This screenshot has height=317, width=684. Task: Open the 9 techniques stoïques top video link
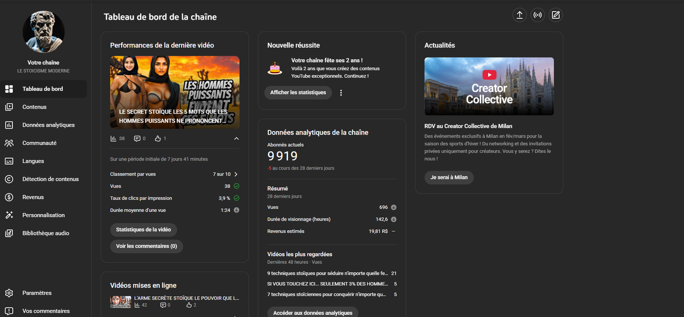coord(327,273)
